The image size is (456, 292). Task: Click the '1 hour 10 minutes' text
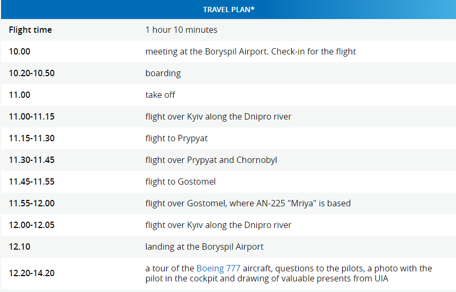[181, 30]
